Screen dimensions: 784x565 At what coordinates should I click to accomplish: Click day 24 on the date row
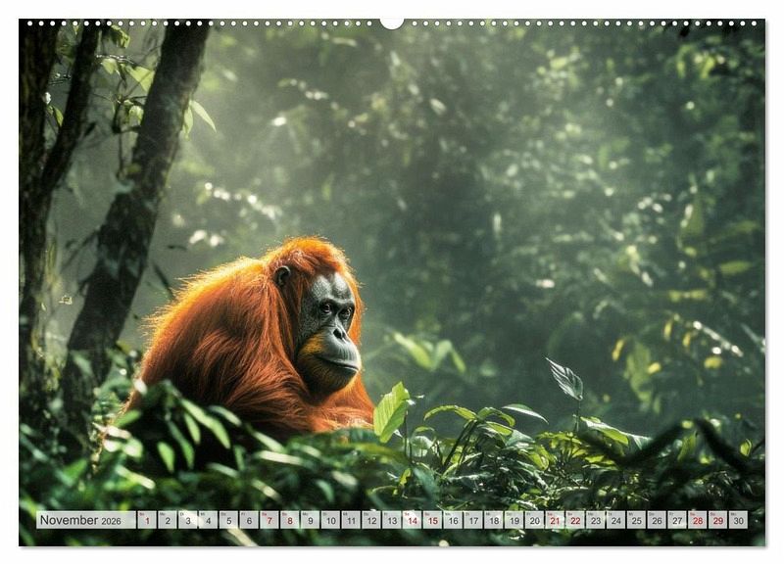[616, 520]
